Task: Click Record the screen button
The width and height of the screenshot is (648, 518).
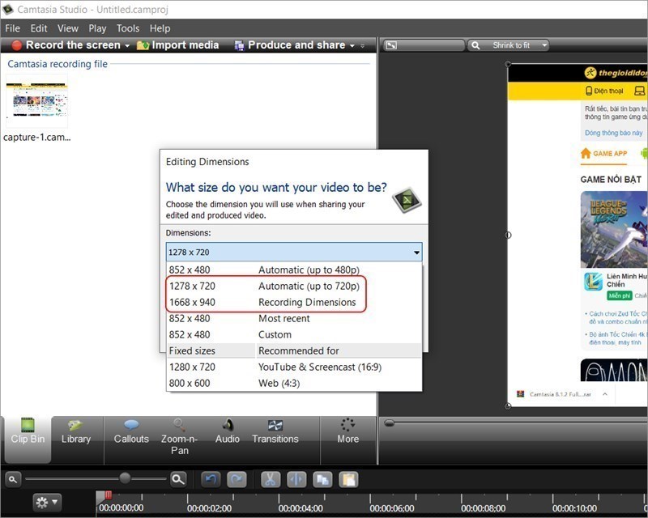Action: 66,45
